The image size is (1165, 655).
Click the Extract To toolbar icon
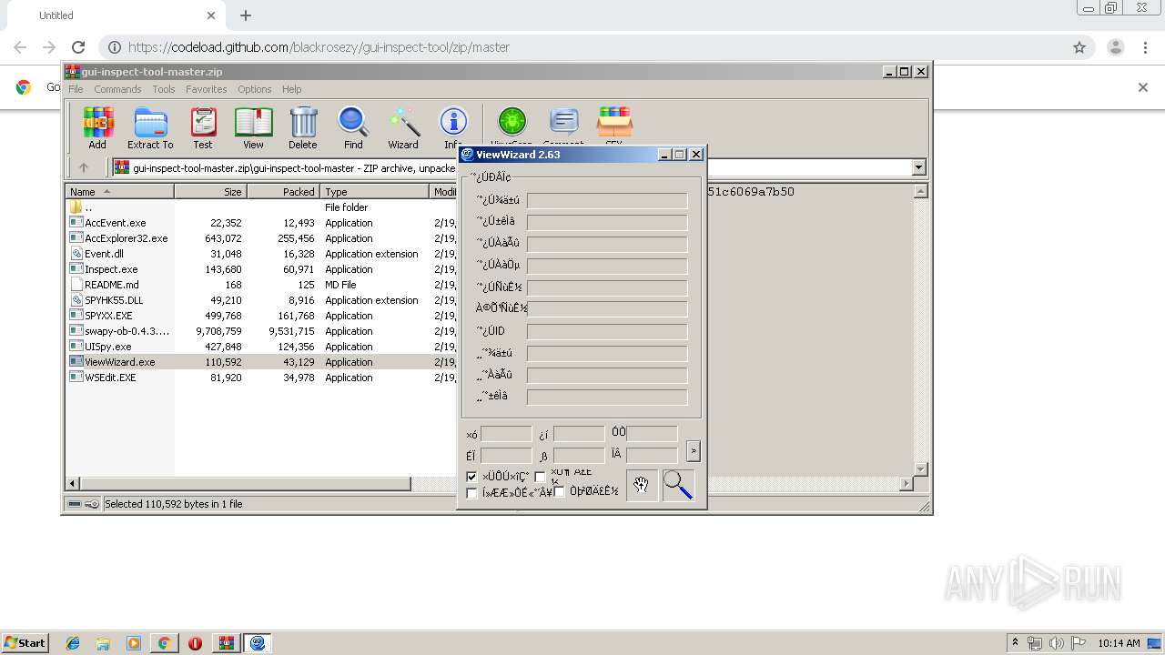150,127
